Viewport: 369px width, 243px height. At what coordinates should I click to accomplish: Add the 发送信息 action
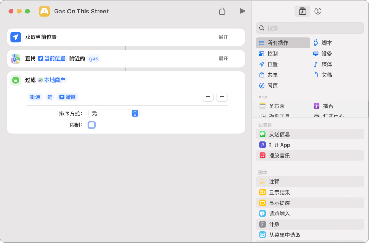pyautogui.click(x=310, y=134)
